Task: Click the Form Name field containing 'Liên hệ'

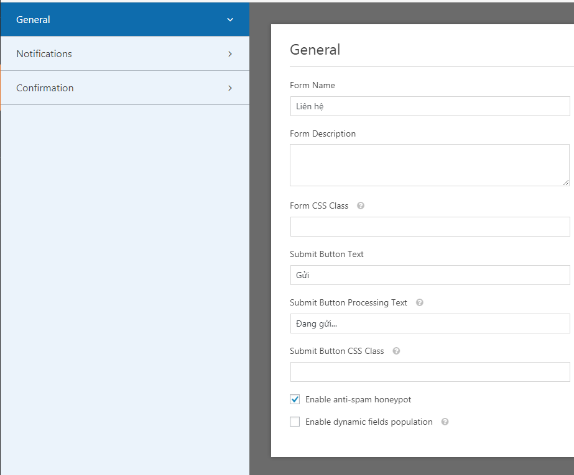Action: (x=429, y=106)
